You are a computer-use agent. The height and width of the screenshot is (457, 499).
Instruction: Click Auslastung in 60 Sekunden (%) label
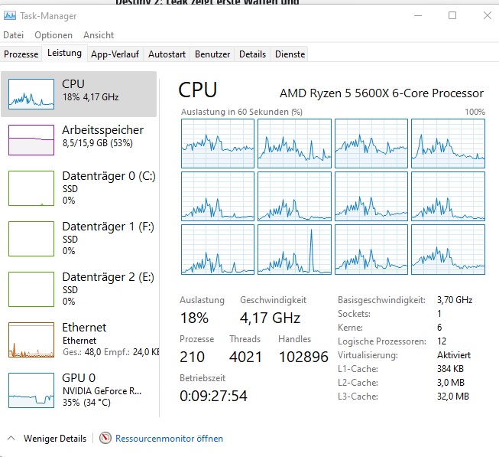tap(241, 112)
